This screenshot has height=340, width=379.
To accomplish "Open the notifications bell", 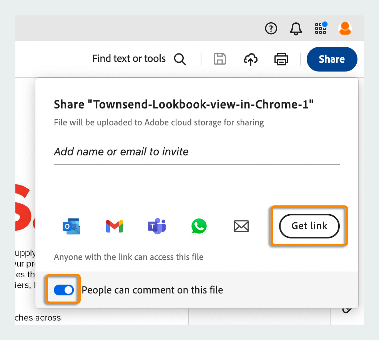I will [296, 28].
